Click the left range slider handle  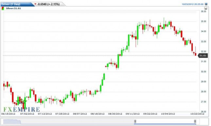[x=135, y=121]
